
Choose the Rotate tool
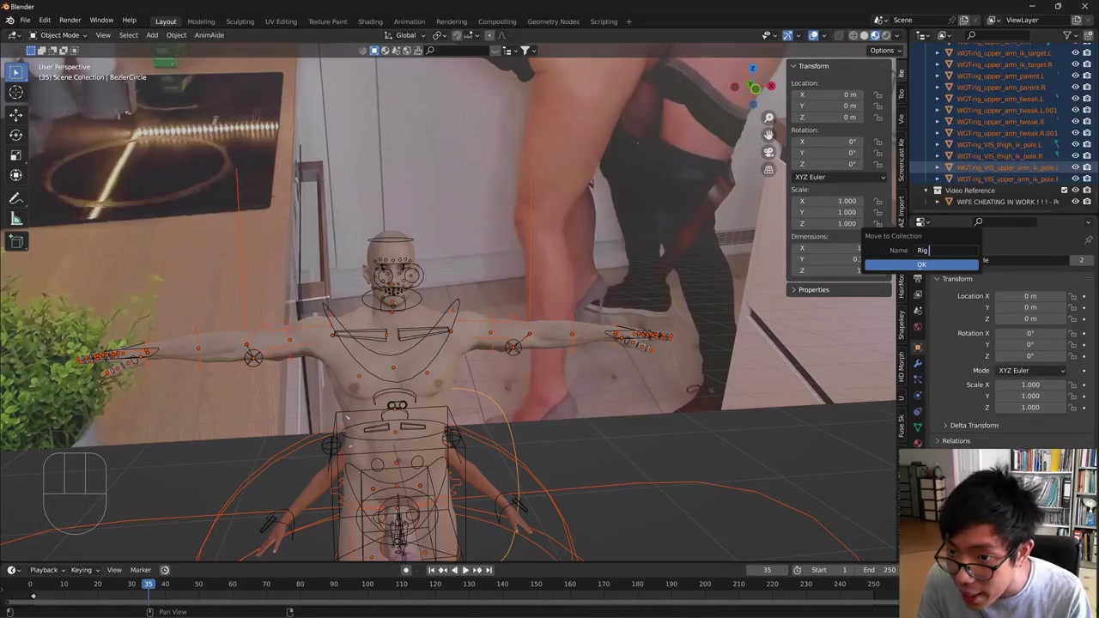pos(15,135)
